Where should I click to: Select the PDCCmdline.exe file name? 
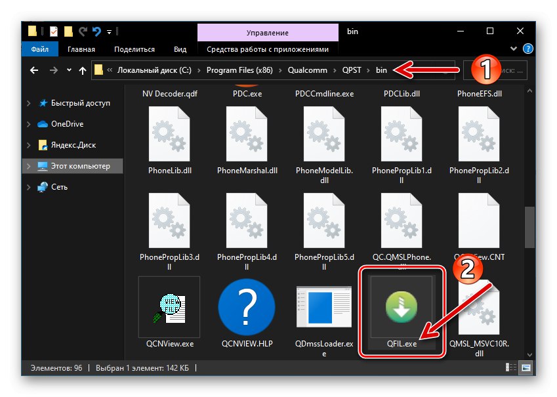coord(324,94)
